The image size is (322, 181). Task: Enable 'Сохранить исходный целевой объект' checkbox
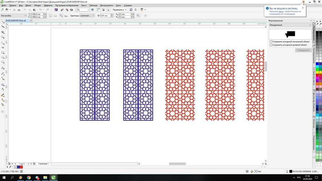pyautogui.click(x=271, y=45)
